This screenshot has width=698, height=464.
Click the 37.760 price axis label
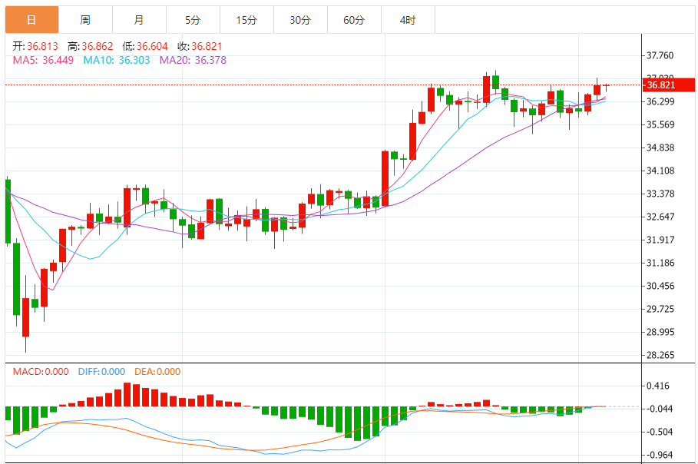point(660,55)
